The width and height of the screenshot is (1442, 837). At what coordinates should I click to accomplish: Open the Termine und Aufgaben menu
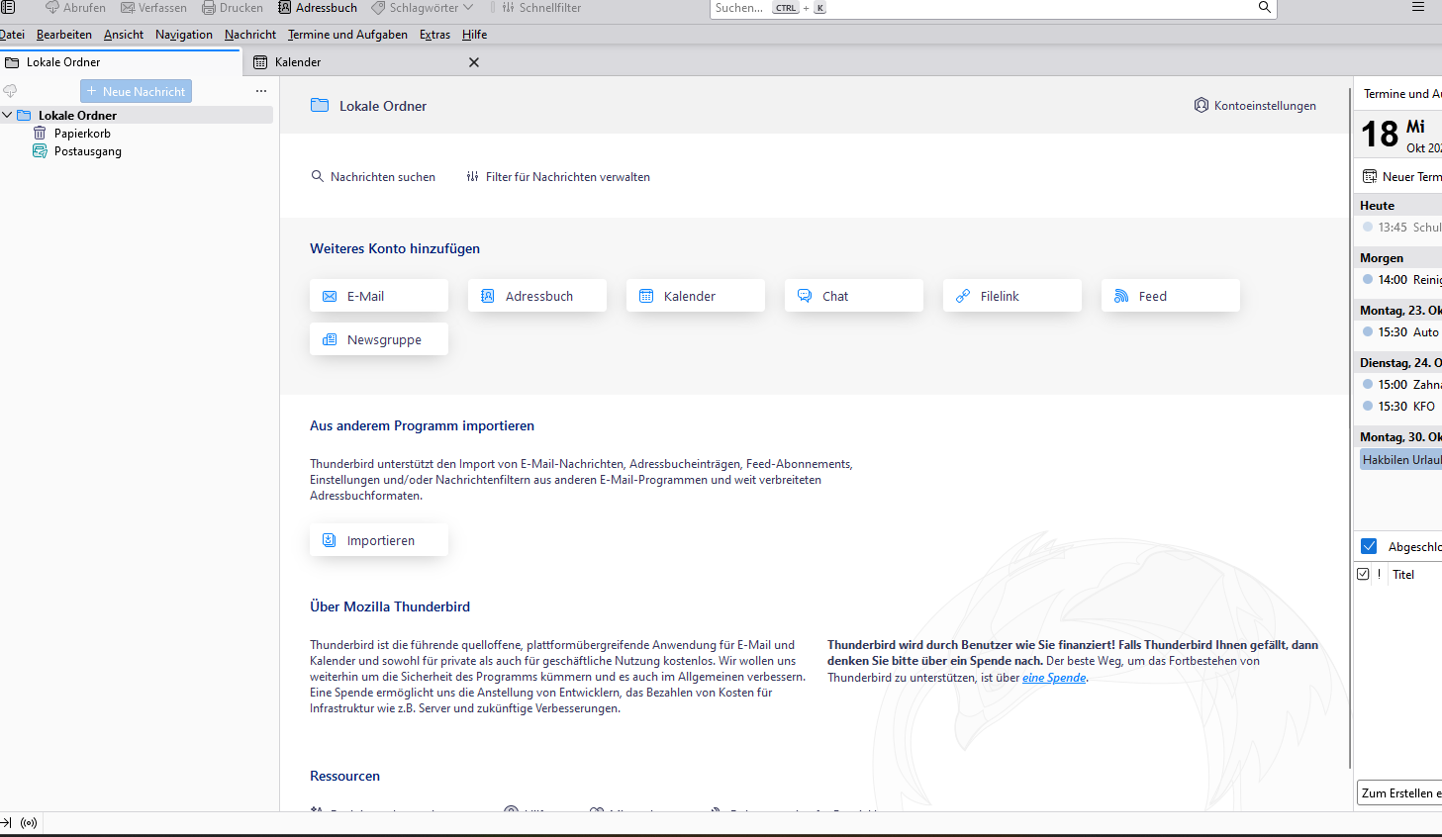click(x=347, y=35)
